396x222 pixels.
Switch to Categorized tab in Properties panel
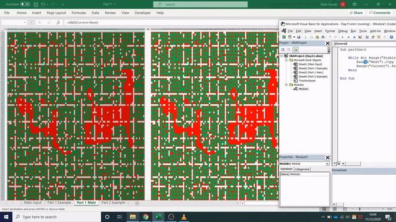(x=302, y=169)
